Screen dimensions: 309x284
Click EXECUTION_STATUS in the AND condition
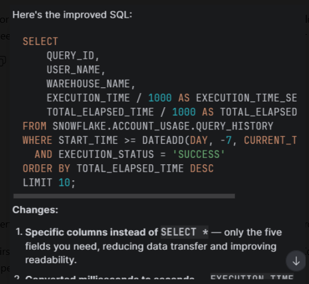point(106,155)
